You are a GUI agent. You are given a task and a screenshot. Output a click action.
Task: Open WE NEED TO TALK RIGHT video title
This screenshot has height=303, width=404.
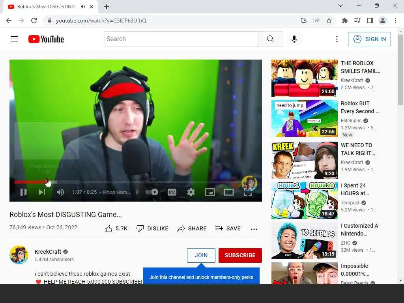click(358, 149)
